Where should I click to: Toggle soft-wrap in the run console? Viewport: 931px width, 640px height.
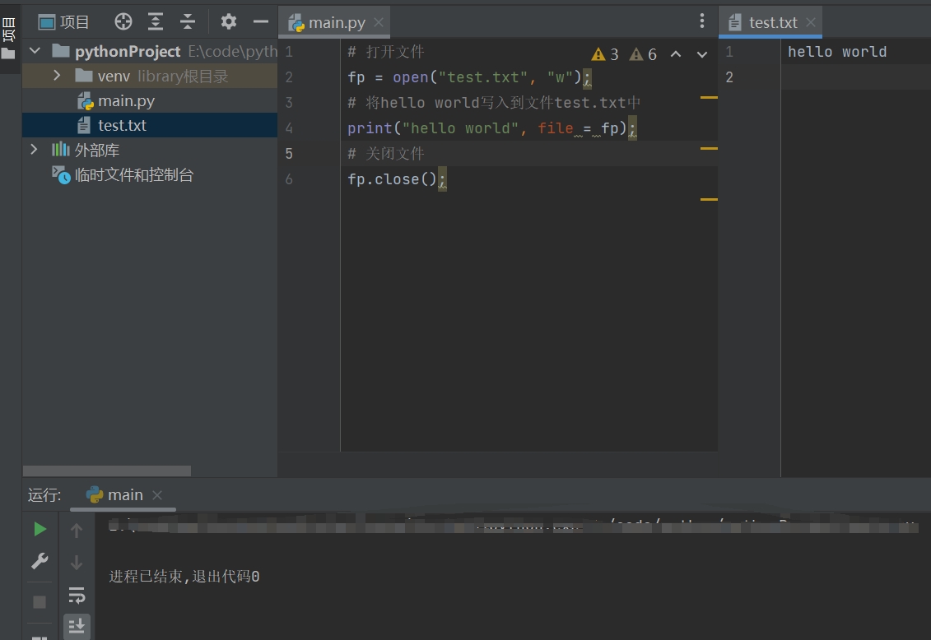coord(77,595)
